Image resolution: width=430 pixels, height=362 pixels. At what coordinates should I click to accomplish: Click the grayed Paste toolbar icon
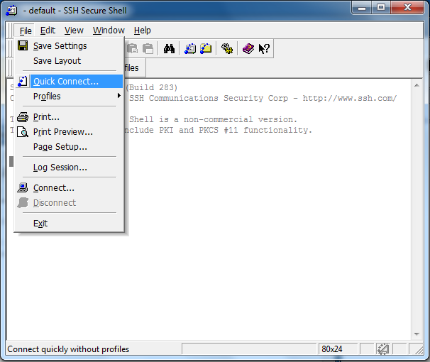click(x=148, y=49)
